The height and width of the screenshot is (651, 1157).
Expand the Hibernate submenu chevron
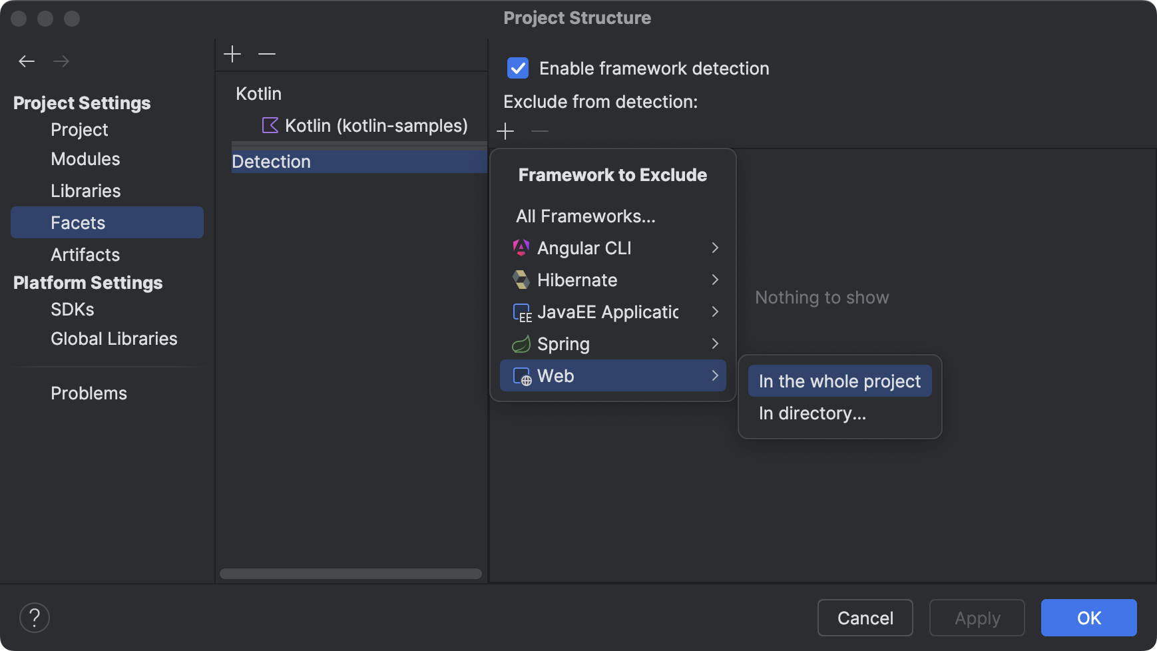[715, 280]
